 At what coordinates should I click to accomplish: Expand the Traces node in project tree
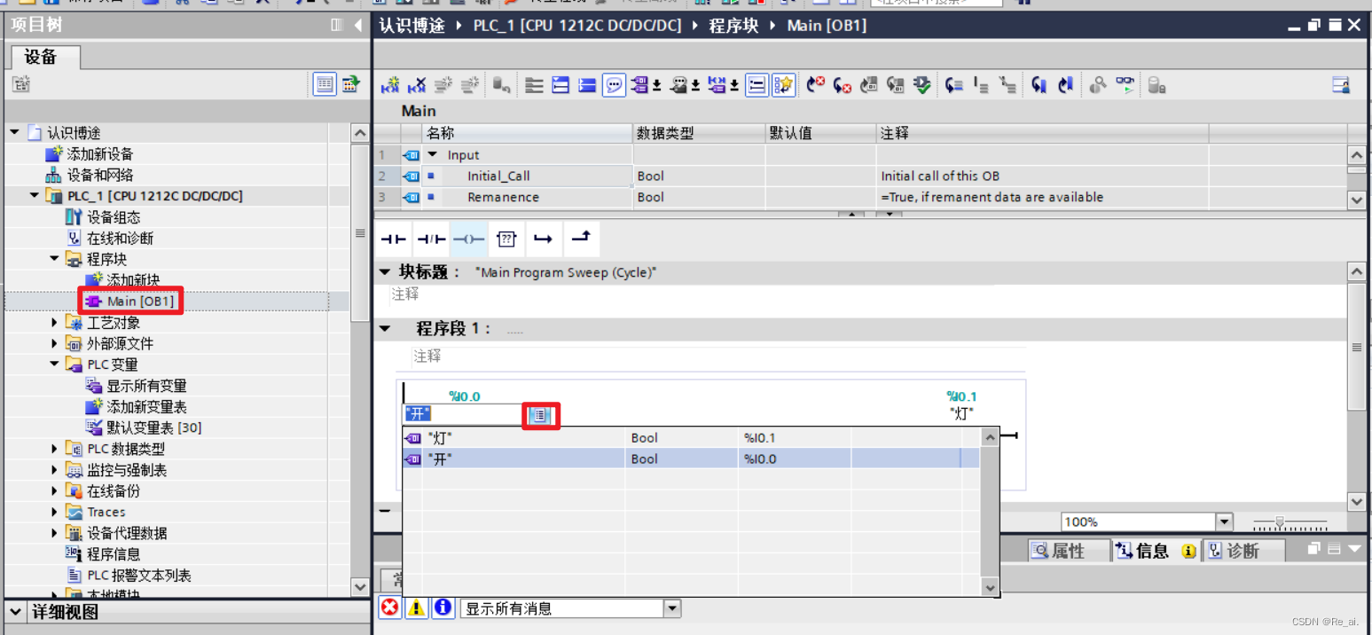click(53, 512)
